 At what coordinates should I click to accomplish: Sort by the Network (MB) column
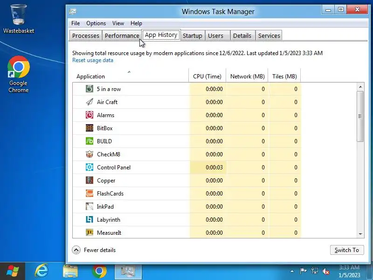[x=247, y=76]
